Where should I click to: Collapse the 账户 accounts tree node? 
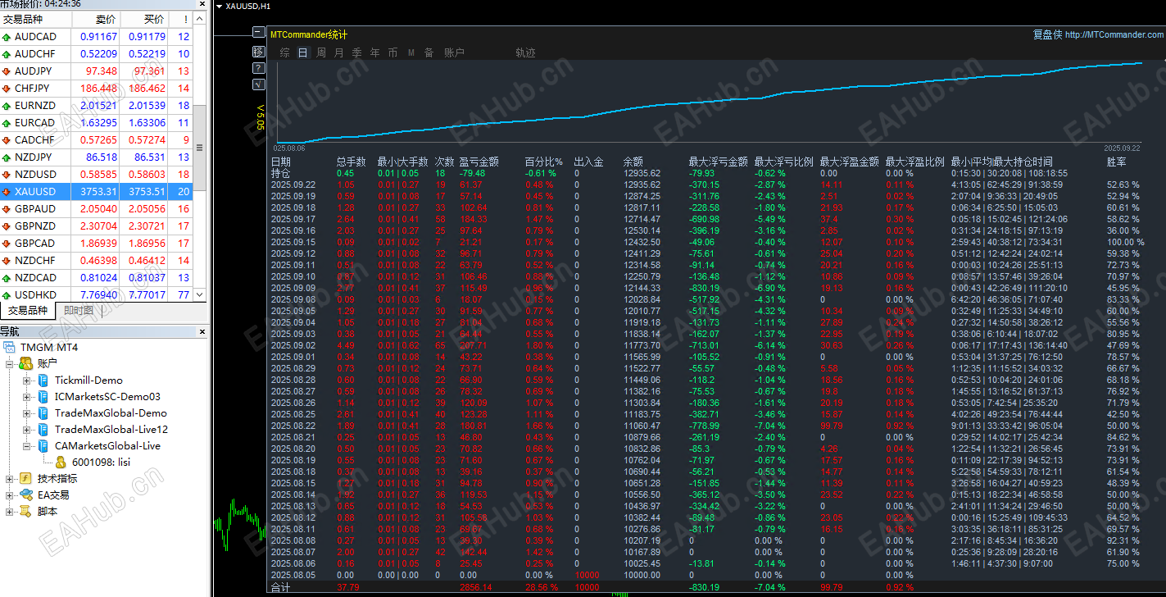10,363
